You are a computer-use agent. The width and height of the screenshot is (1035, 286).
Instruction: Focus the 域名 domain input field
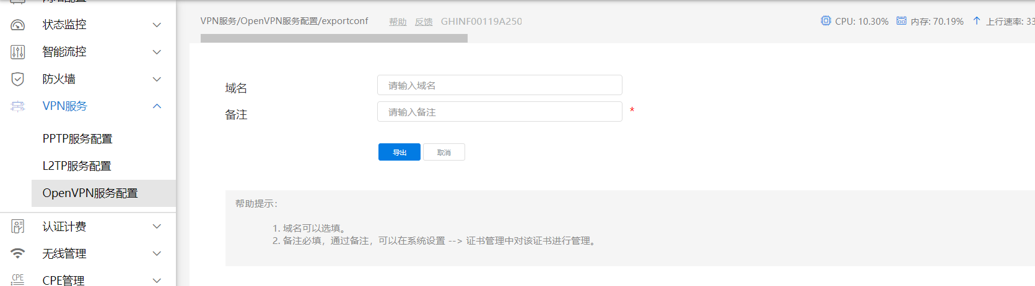coord(499,85)
